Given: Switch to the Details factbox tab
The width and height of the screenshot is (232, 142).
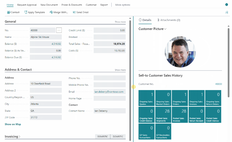Looking at the screenshot, I should pyautogui.click(x=145, y=20).
